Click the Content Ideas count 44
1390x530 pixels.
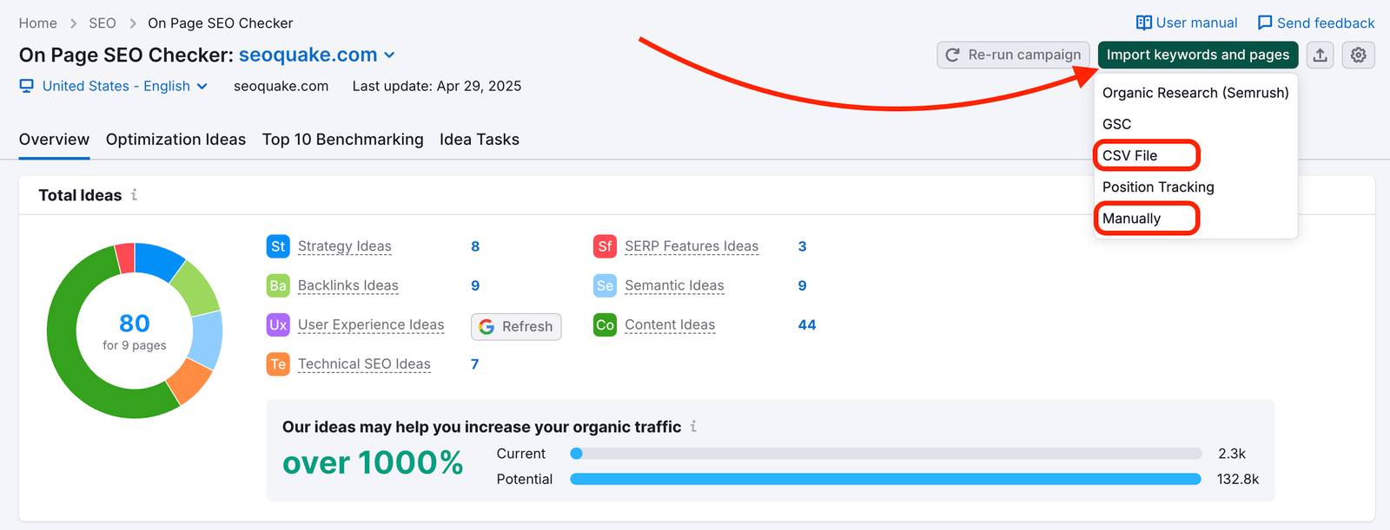(x=807, y=324)
